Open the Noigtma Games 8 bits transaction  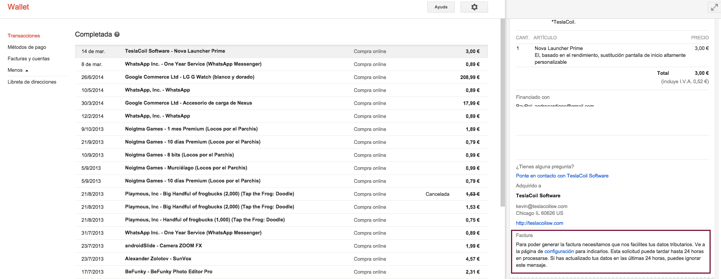282,155
